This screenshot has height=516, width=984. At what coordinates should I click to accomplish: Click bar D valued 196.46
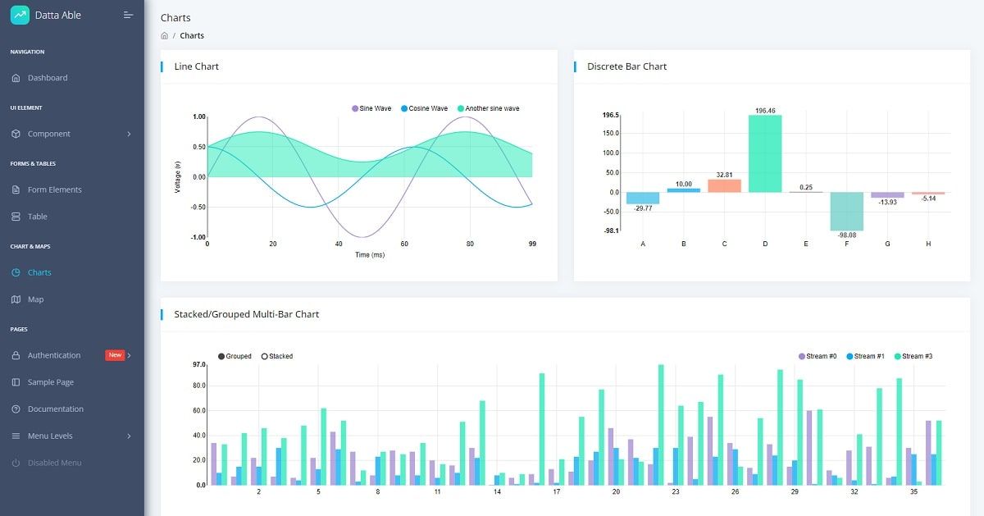(x=765, y=156)
